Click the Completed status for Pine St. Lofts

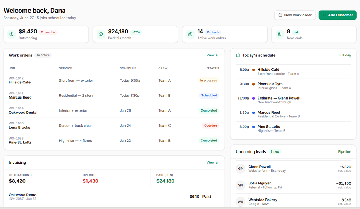click(x=209, y=141)
